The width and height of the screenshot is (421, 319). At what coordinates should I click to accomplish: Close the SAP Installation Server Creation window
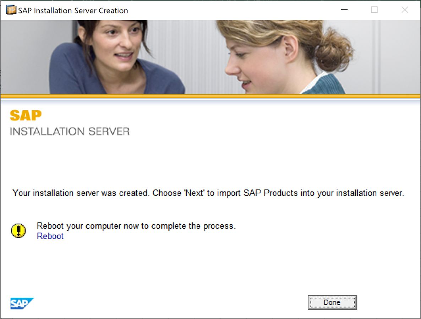405,10
